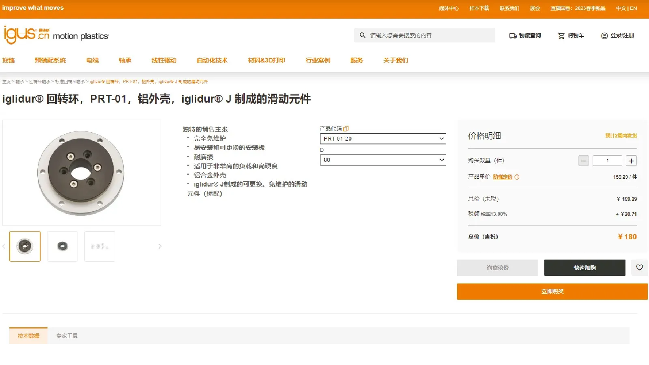Image resolution: width=649 pixels, height=365 pixels.
Task: Click the quantity input field
Action: tap(607, 161)
